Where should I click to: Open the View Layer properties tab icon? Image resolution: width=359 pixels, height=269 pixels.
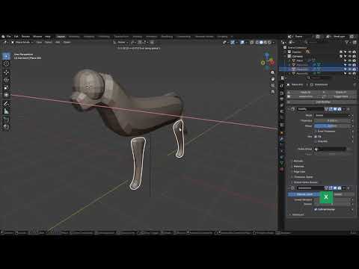point(282,105)
